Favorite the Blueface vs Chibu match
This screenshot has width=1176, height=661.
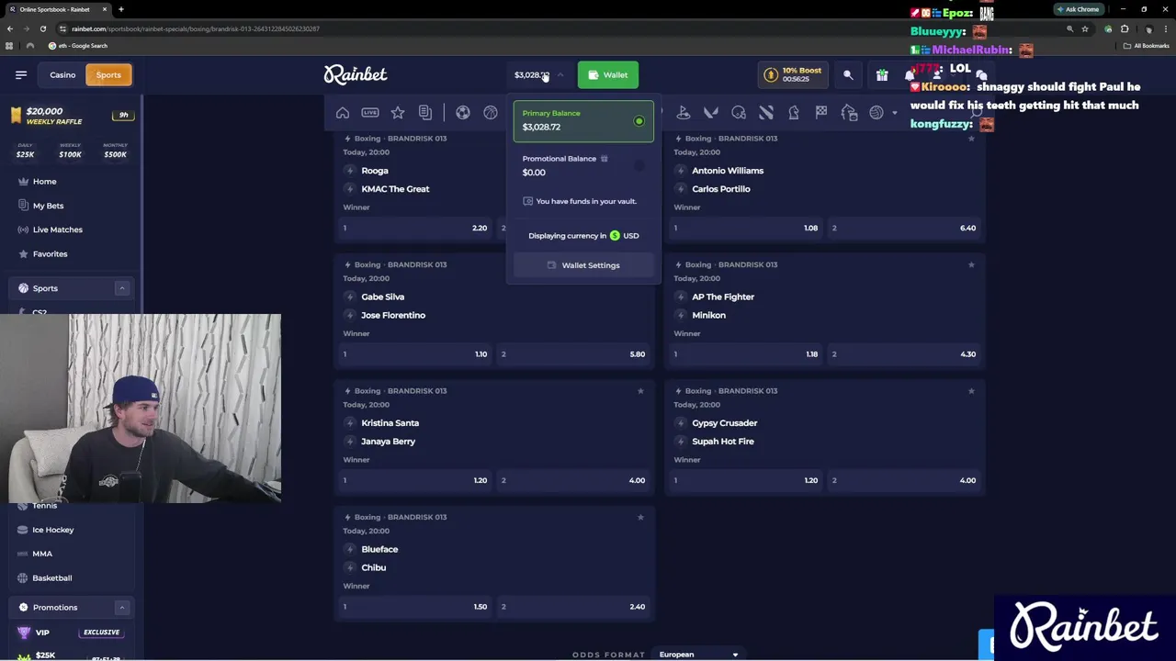coord(640,517)
